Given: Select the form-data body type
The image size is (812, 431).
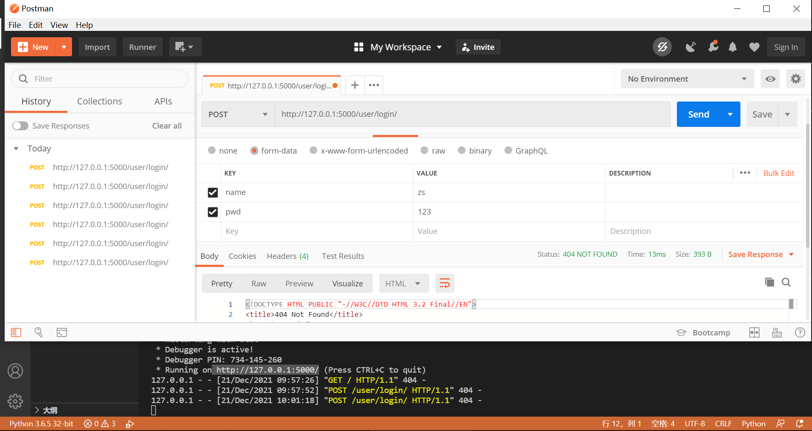Looking at the screenshot, I should [x=254, y=151].
